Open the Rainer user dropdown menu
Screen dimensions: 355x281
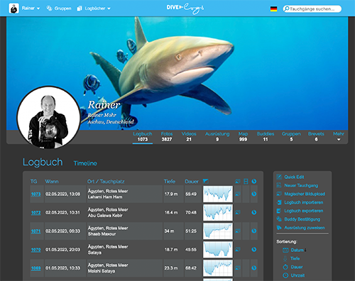(31, 9)
